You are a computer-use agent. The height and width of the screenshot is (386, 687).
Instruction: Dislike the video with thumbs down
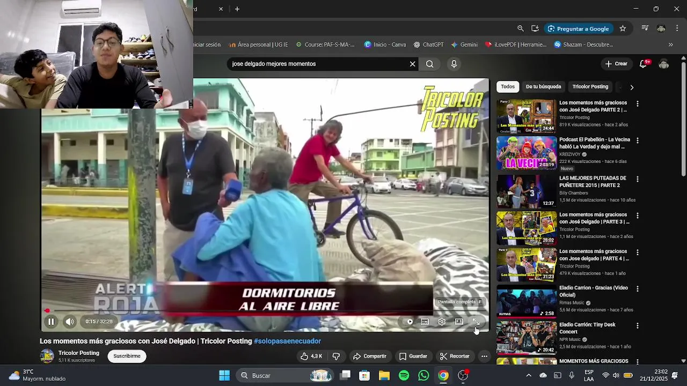[336, 356]
